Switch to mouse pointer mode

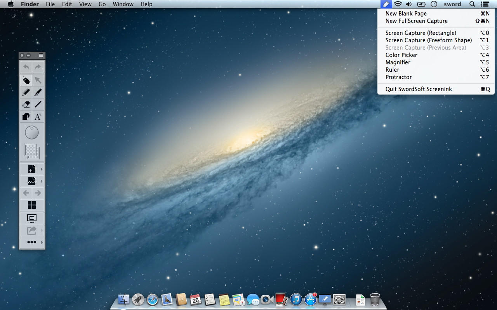[x=26, y=80]
